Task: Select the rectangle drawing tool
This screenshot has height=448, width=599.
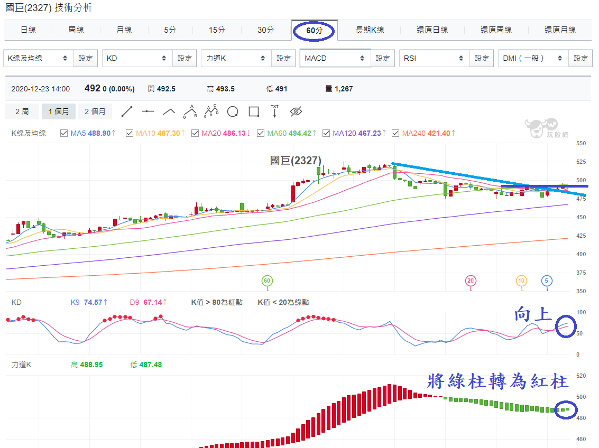Action: [x=254, y=112]
